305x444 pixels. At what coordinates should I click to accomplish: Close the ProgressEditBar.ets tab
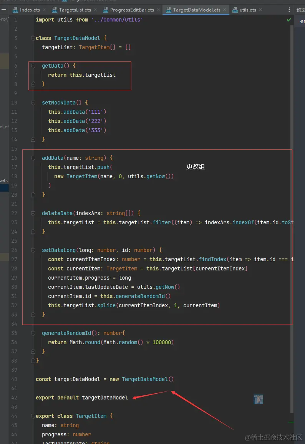[x=158, y=10]
